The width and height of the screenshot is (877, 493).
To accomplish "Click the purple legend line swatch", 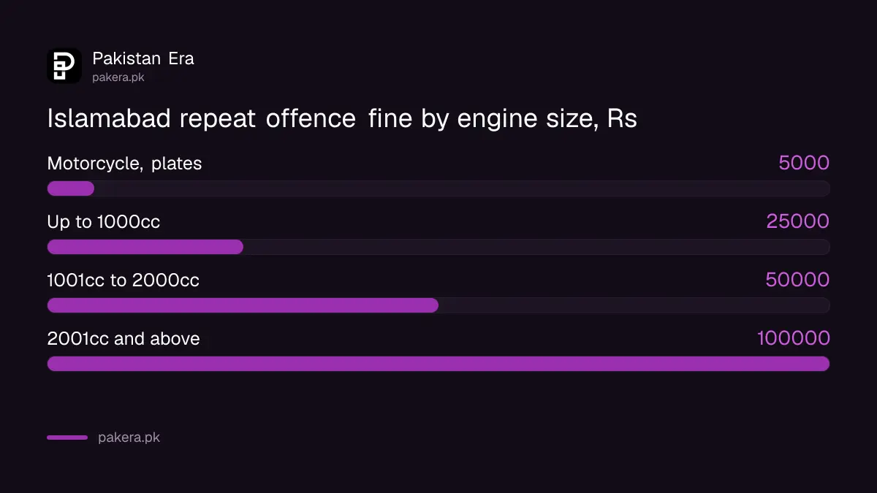I will [67, 437].
